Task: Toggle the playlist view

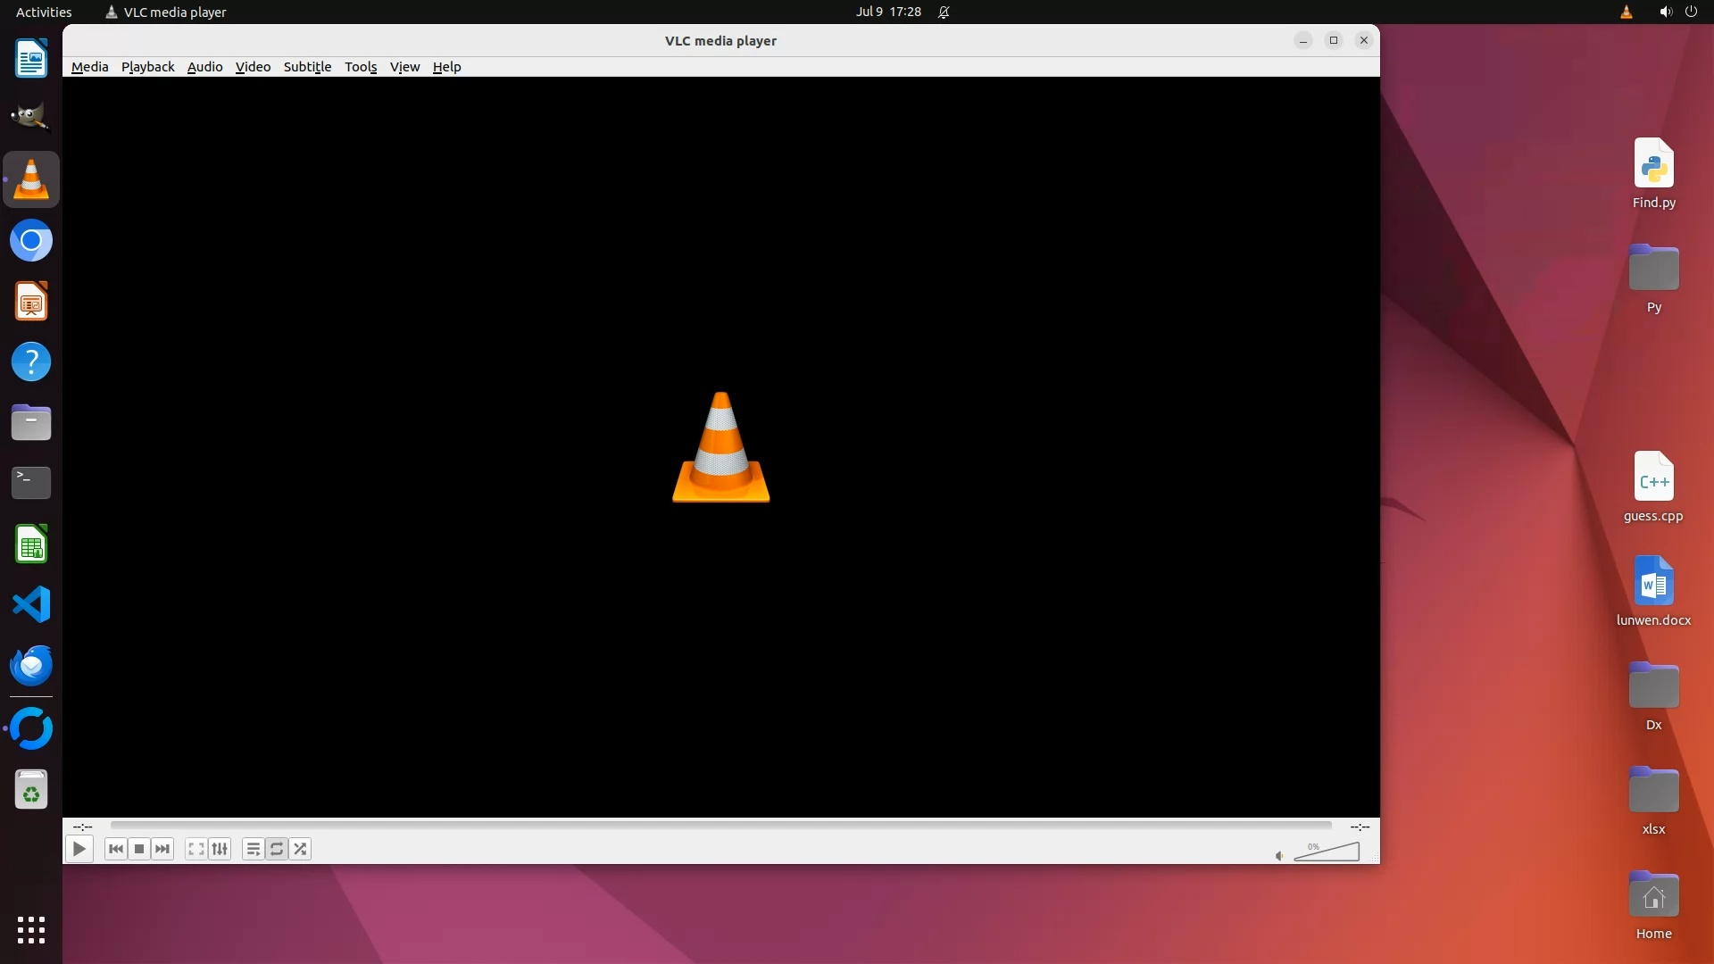Action: (254, 849)
